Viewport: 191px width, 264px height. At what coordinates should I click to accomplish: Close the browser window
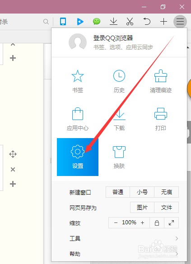(182, 7)
